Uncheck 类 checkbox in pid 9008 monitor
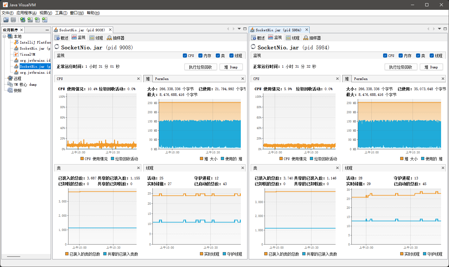Screen dimensions: 449x267 tap(218, 56)
